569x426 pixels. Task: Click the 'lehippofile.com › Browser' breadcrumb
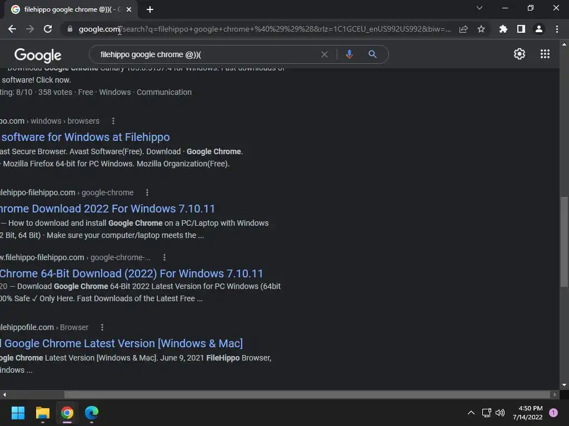pyautogui.click(x=44, y=327)
